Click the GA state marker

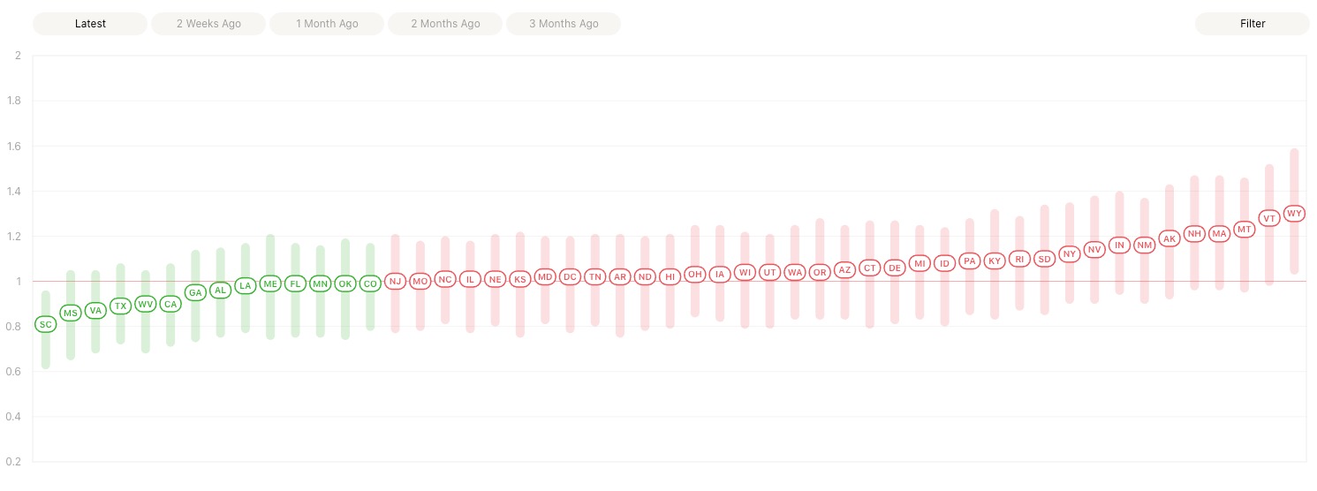(x=195, y=292)
